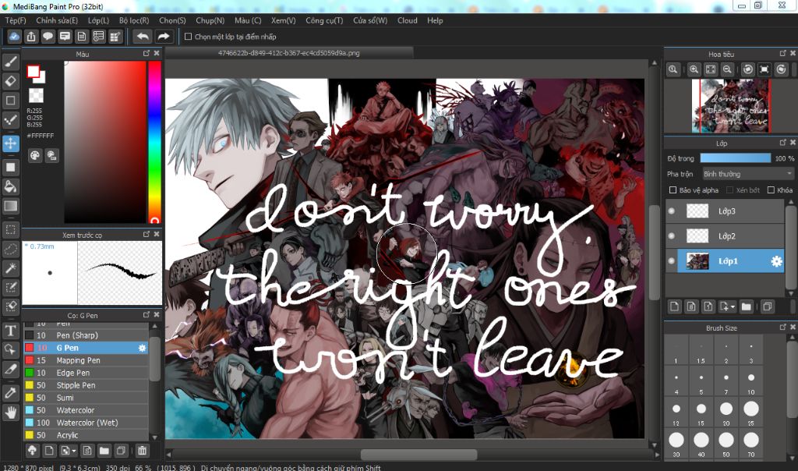Click the export/share toolbar icon
Image resolution: width=798 pixels, height=471 pixels.
point(31,37)
